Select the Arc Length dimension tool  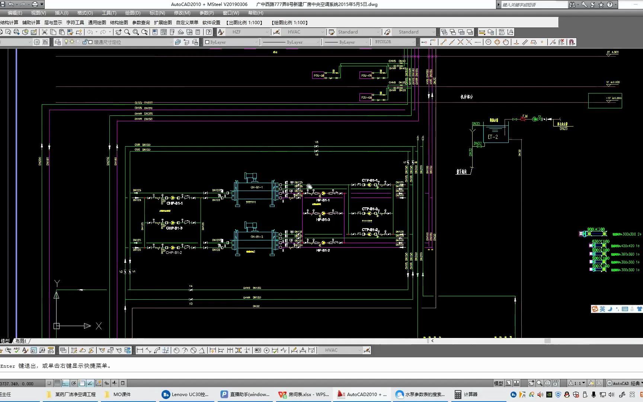157,350
